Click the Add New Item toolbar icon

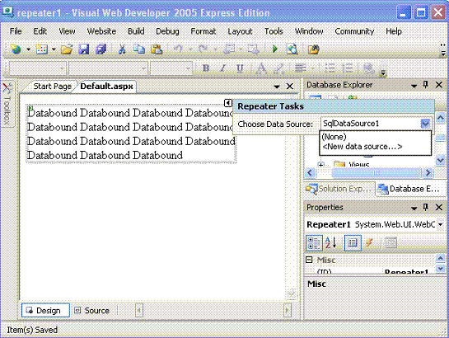pos(42,49)
